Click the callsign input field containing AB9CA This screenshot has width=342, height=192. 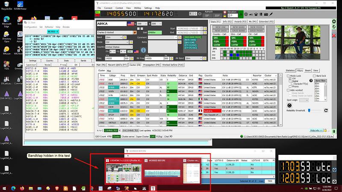(112, 24)
